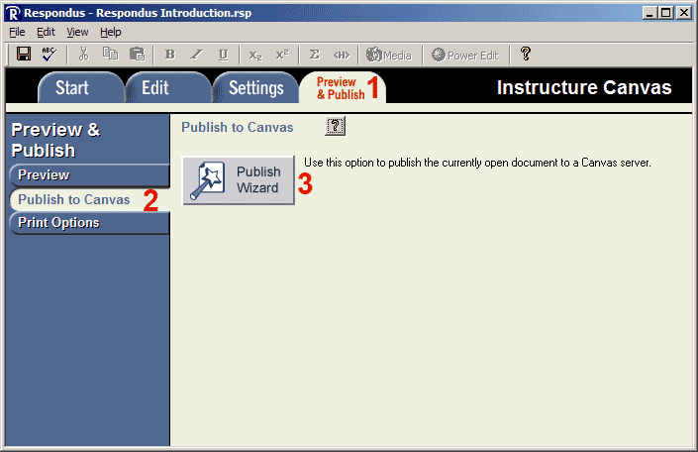The height and width of the screenshot is (452, 698).
Task: Run the ABC spell check tool
Action: (x=49, y=54)
